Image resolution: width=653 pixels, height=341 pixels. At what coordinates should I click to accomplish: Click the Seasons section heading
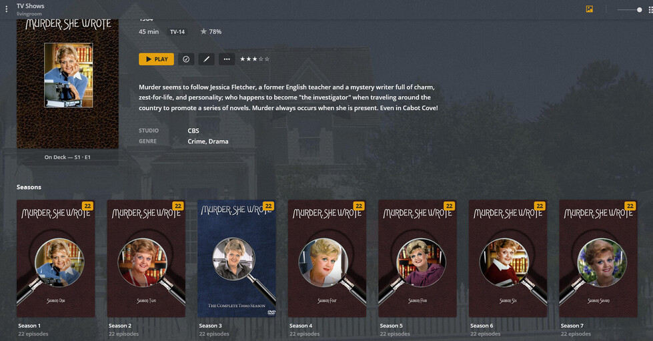click(x=29, y=187)
